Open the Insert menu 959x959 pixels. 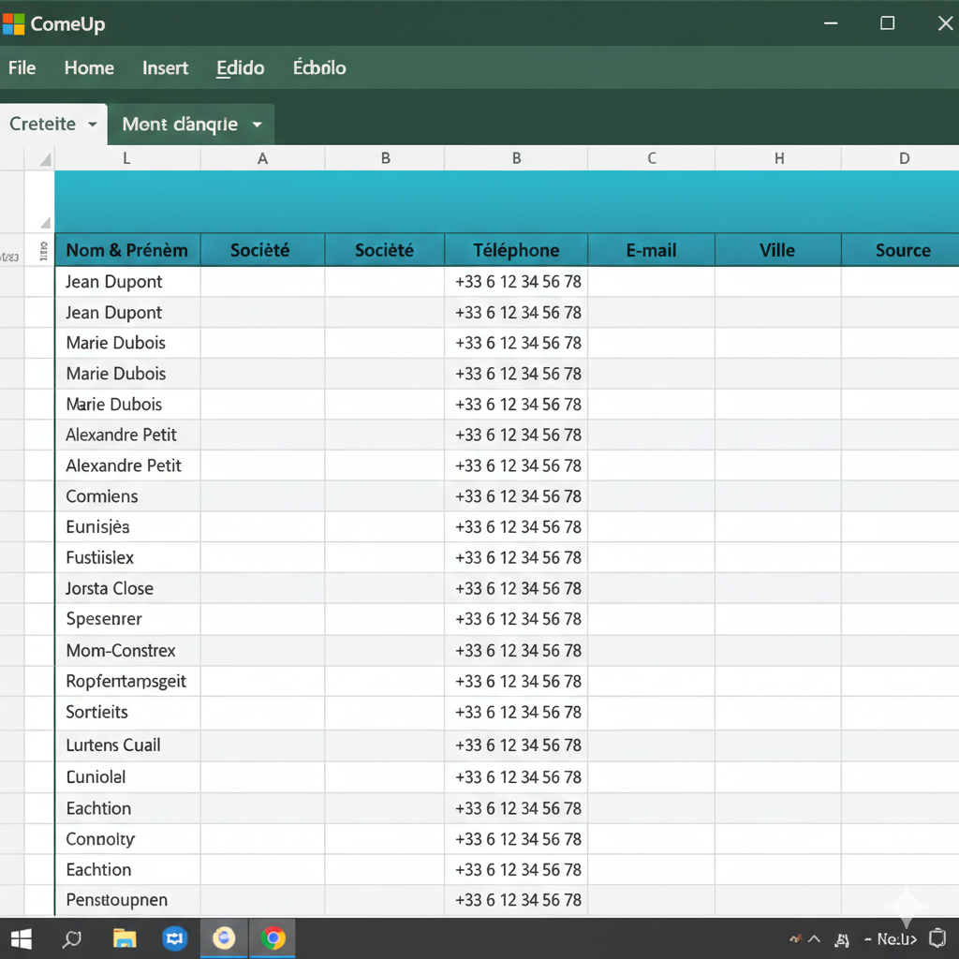pos(165,68)
